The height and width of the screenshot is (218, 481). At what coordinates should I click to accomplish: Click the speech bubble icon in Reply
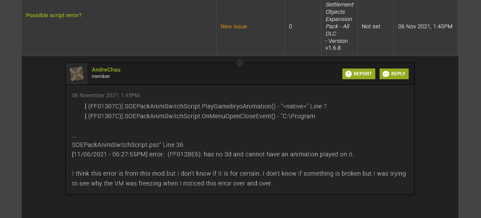point(386,74)
